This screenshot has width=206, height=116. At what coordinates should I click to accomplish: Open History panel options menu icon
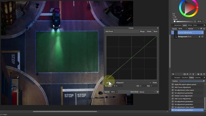pyautogui.click(x=204, y=77)
